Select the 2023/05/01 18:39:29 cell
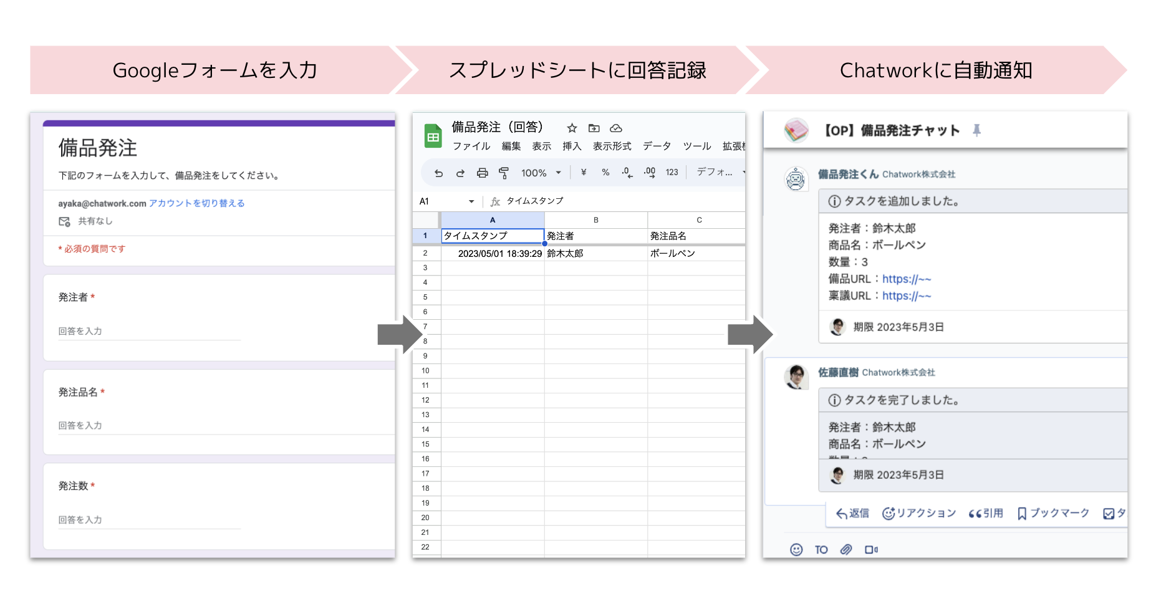Image resolution: width=1161 pixels, height=606 pixels. pyautogui.click(x=493, y=253)
